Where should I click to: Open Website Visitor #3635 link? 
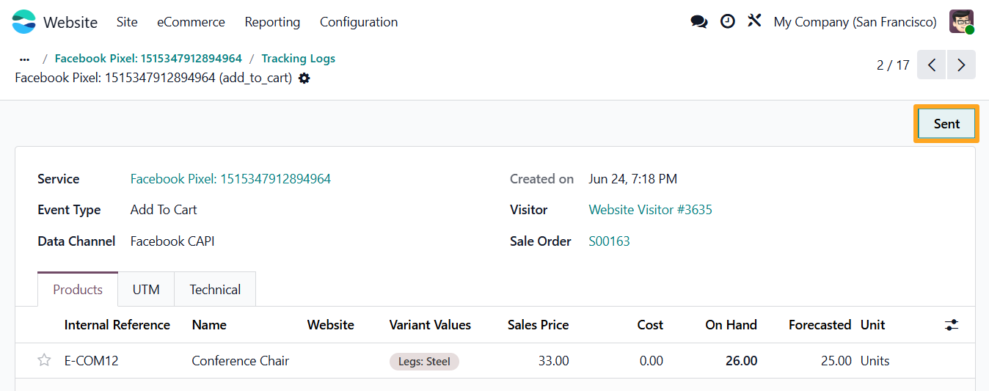(650, 210)
